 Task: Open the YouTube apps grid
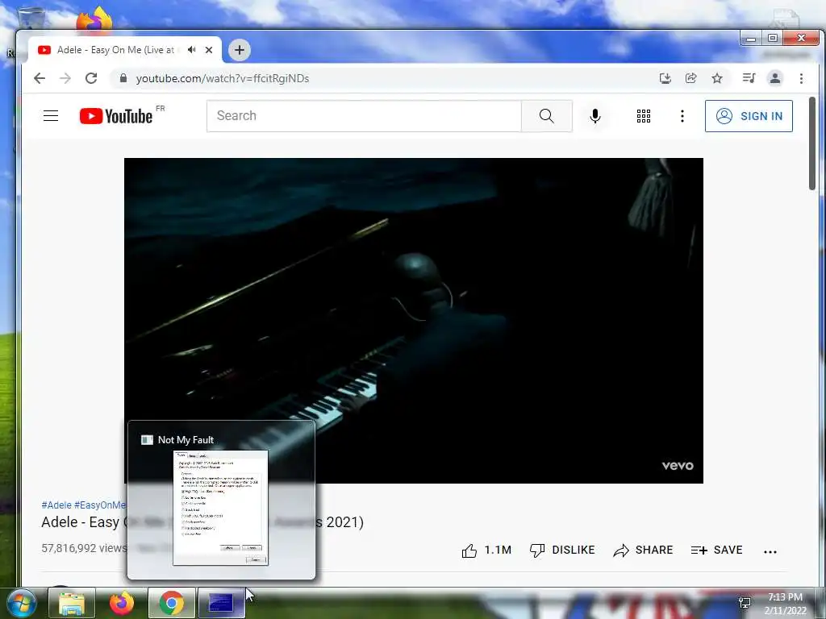point(643,116)
